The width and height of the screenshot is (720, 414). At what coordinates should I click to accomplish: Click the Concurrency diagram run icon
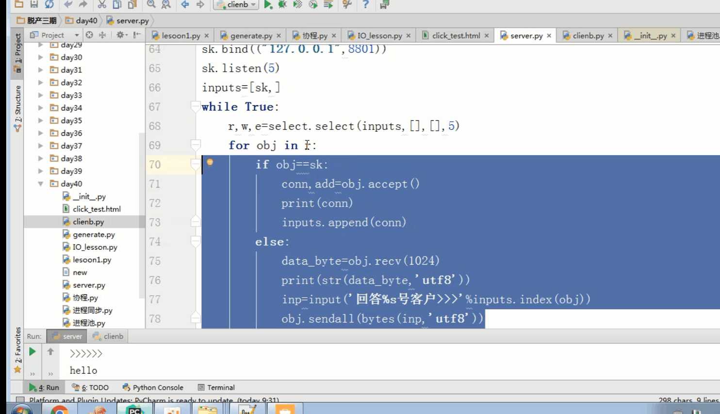pos(328,4)
